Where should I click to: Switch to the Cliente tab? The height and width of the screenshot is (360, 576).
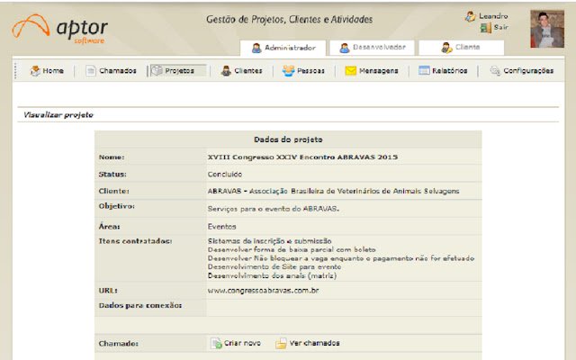(462, 48)
